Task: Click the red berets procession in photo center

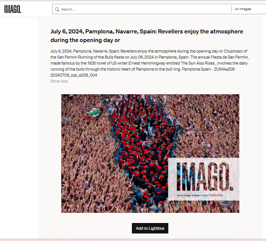Action: pos(144,149)
